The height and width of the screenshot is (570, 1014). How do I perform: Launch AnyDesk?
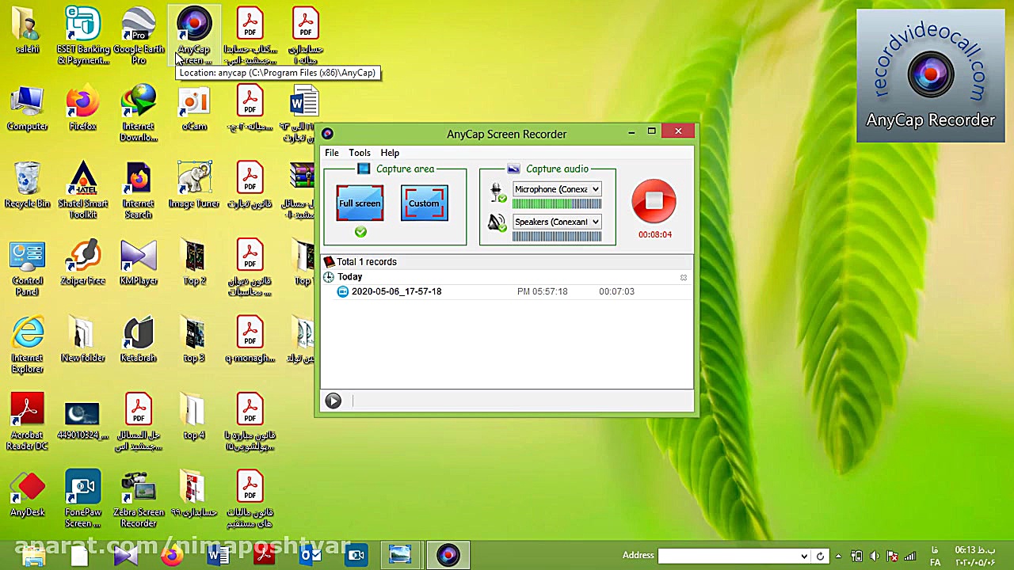pyautogui.click(x=27, y=494)
